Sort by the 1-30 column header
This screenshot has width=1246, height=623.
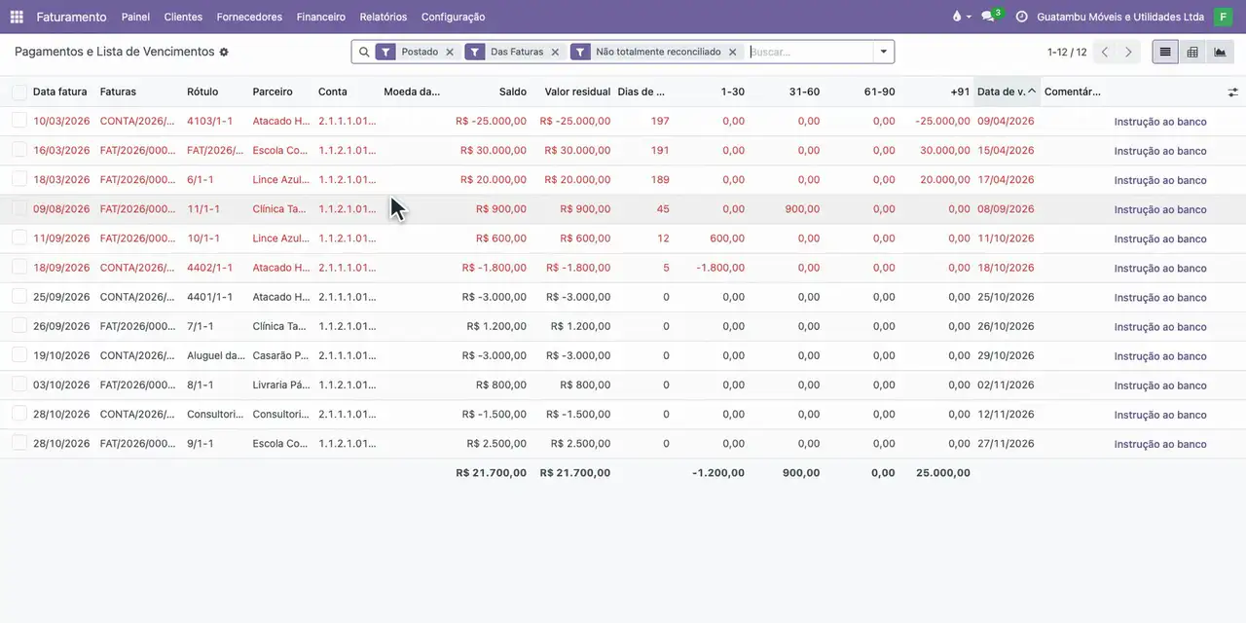click(x=733, y=92)
